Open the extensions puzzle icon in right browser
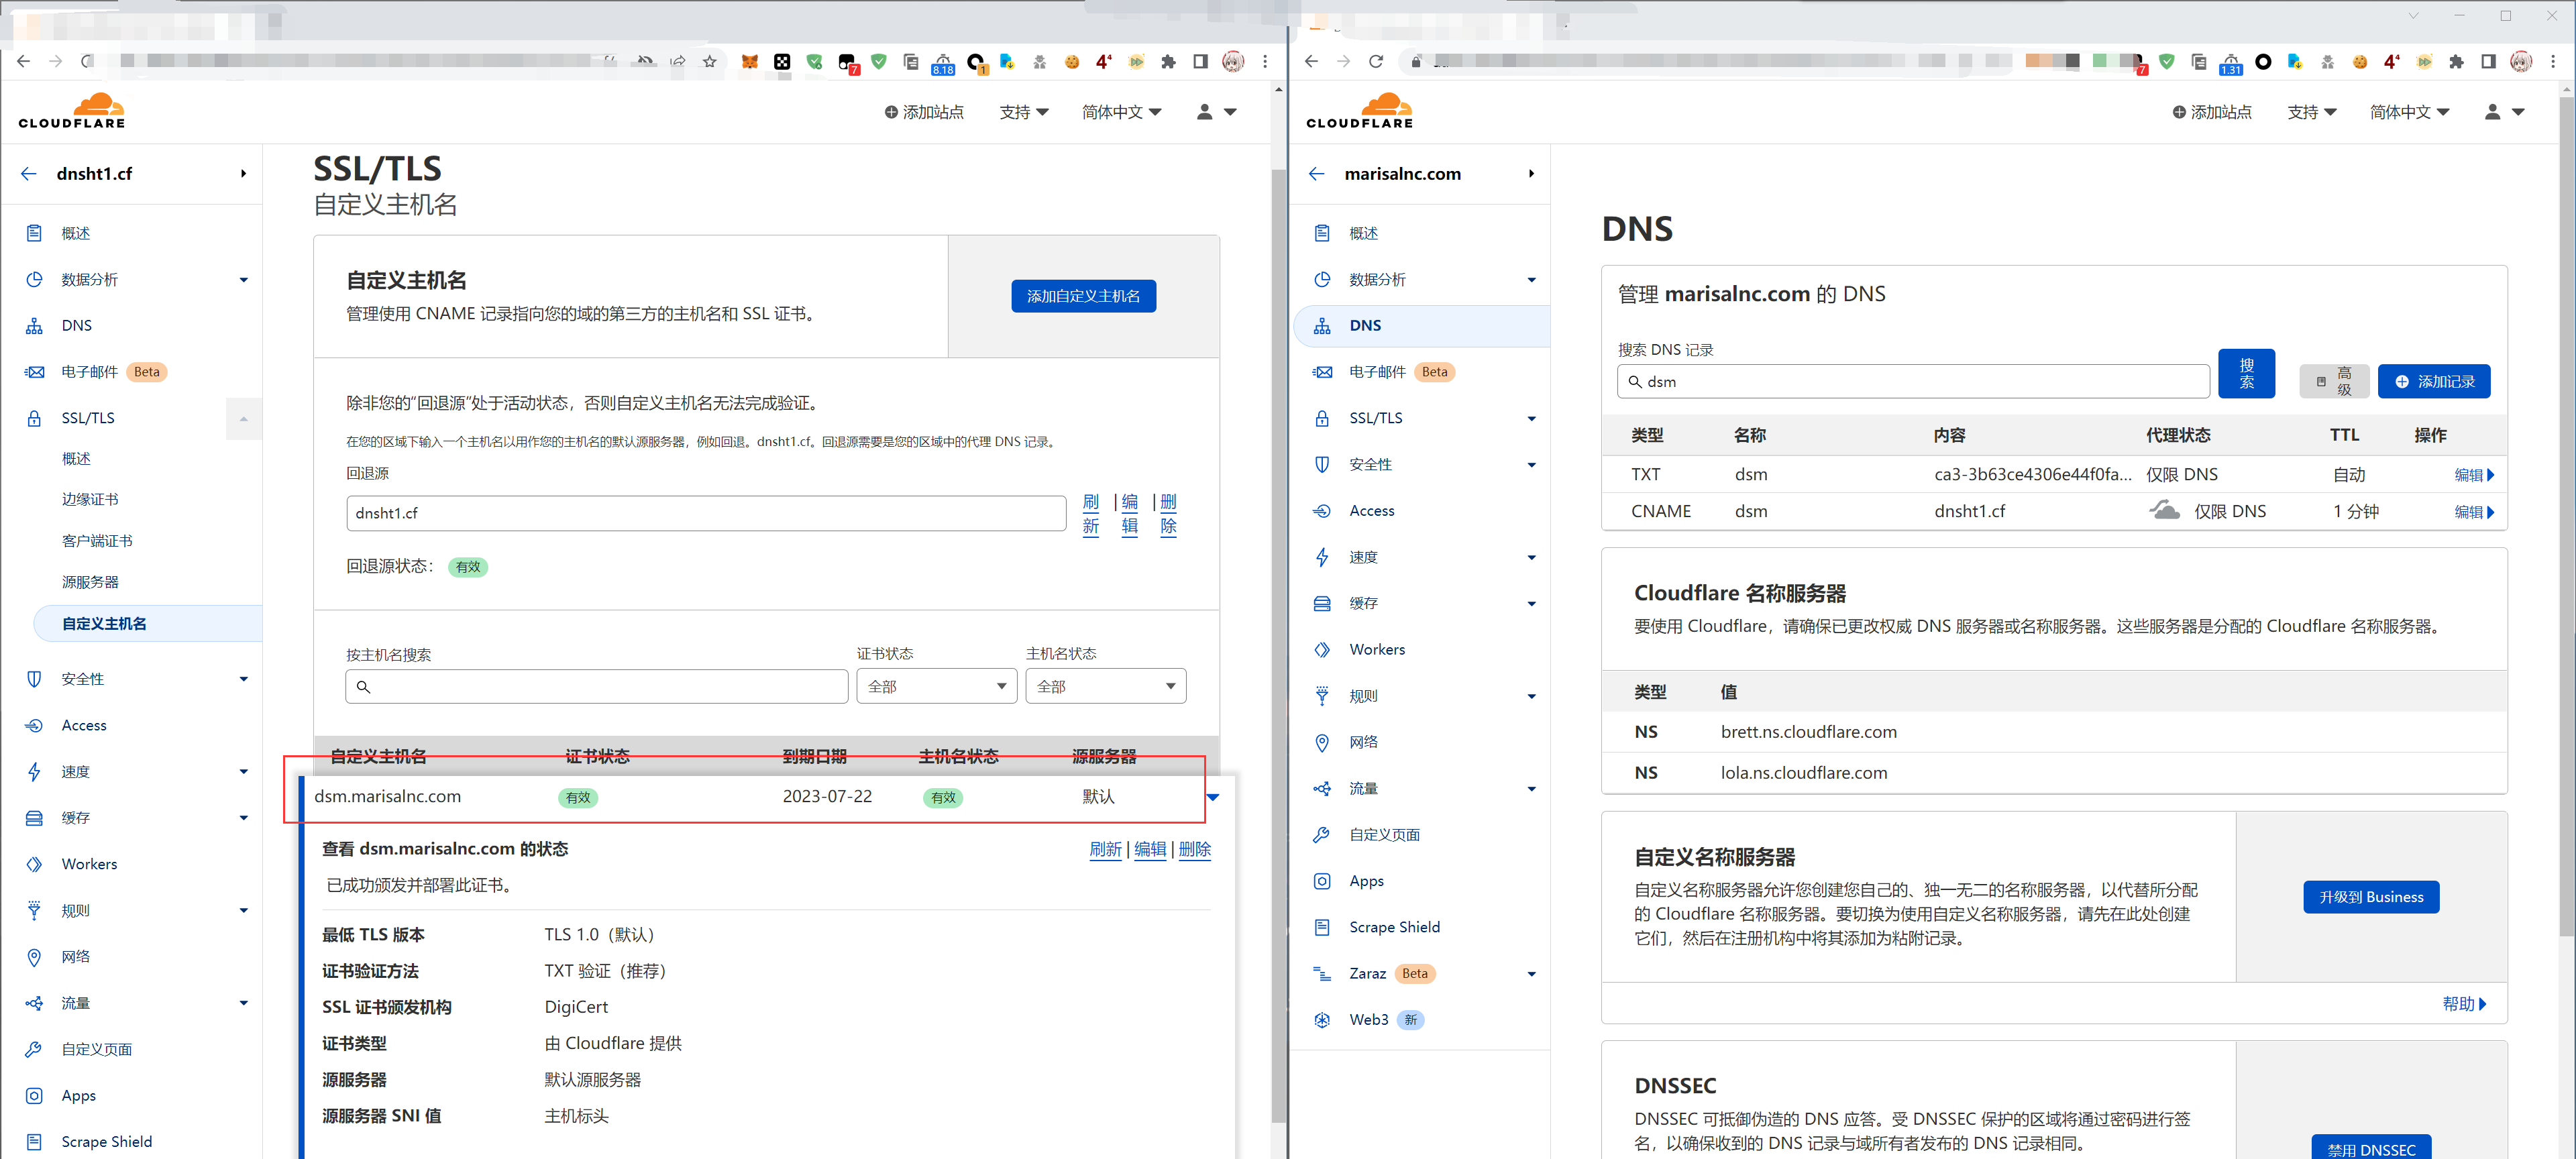The width and height of the screenshot is (2576, 1159). coord(2456,61)
